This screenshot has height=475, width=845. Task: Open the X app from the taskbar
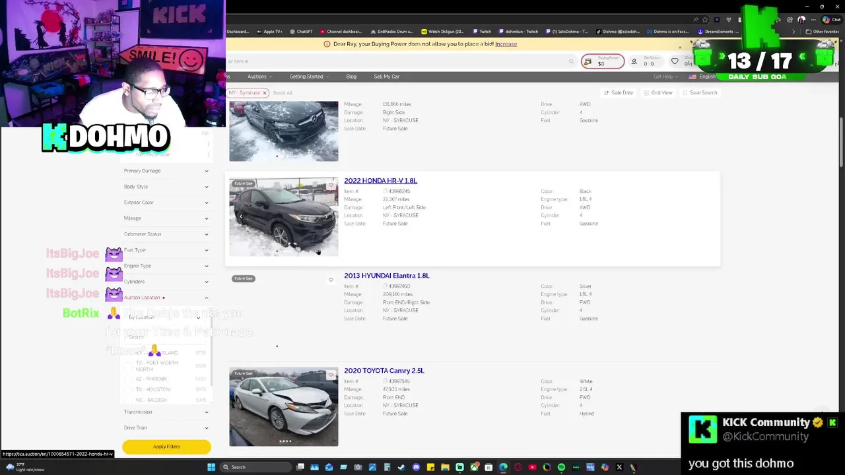[619, 467]
